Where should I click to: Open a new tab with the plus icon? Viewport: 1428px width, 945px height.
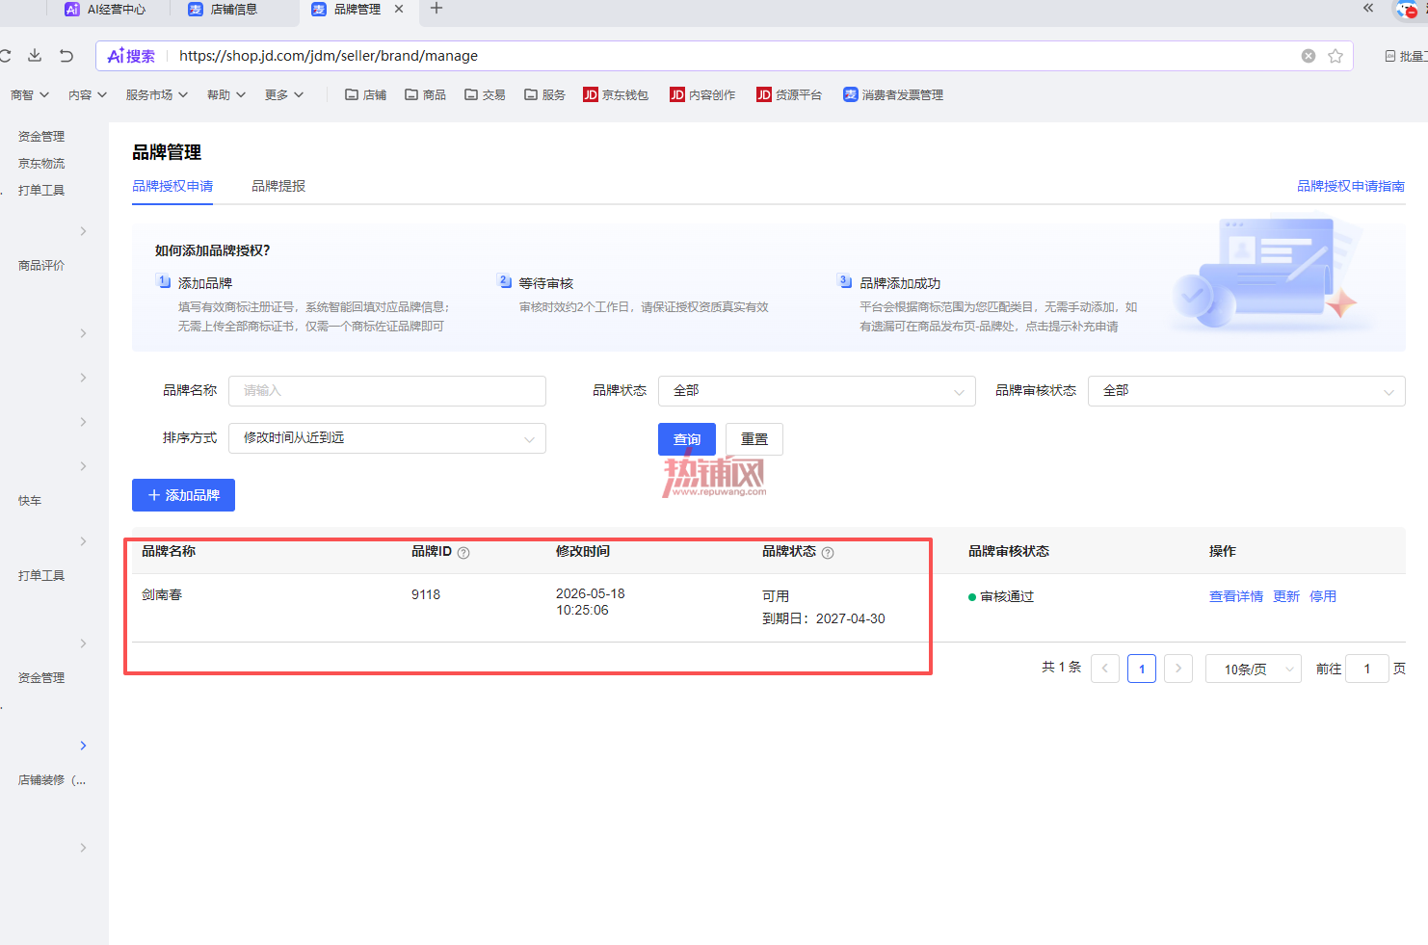(x=436, y=9)
